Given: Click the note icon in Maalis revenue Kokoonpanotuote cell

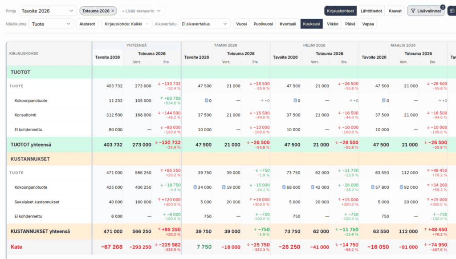Looking at the screenshot, I should pyautogui.click(x=384, y=101).
